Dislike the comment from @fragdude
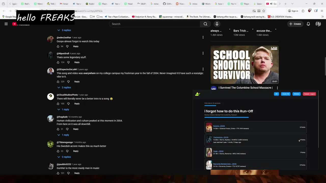This screenshot has height=183, width=326. click(x=67, y=129)
